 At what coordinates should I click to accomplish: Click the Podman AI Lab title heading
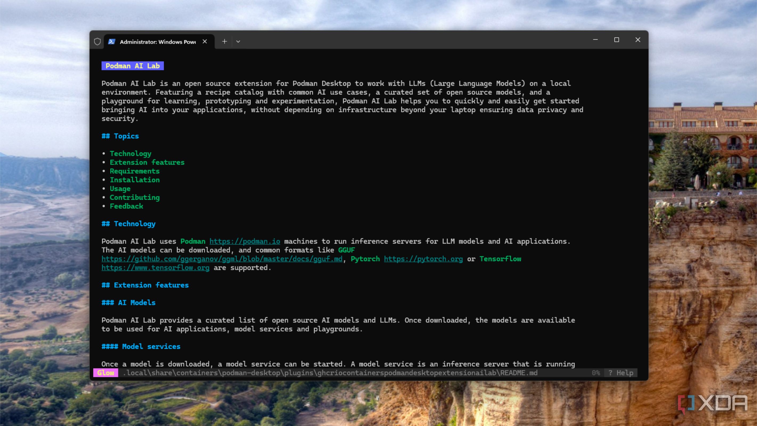[x=133, y=66]
